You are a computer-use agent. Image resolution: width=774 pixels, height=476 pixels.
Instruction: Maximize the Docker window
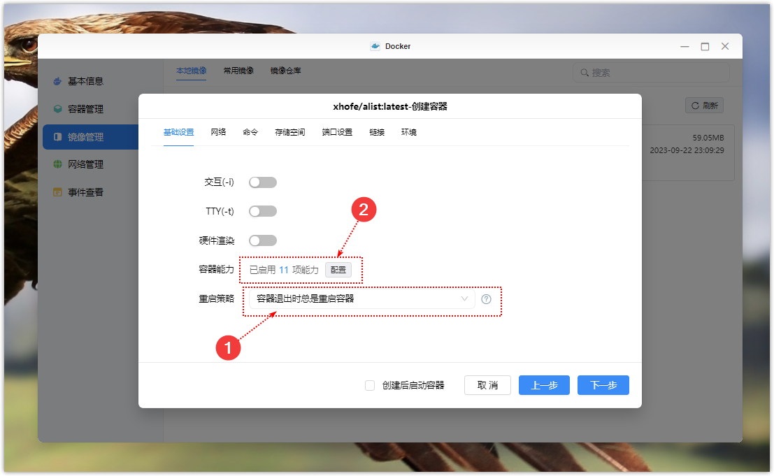point(705,46)
